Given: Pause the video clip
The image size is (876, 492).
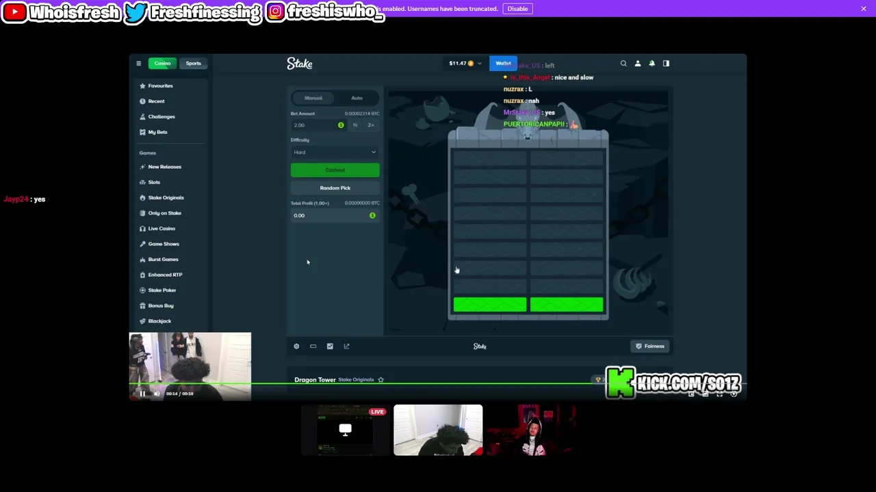Looking at the screenshot, I should 142,394.
